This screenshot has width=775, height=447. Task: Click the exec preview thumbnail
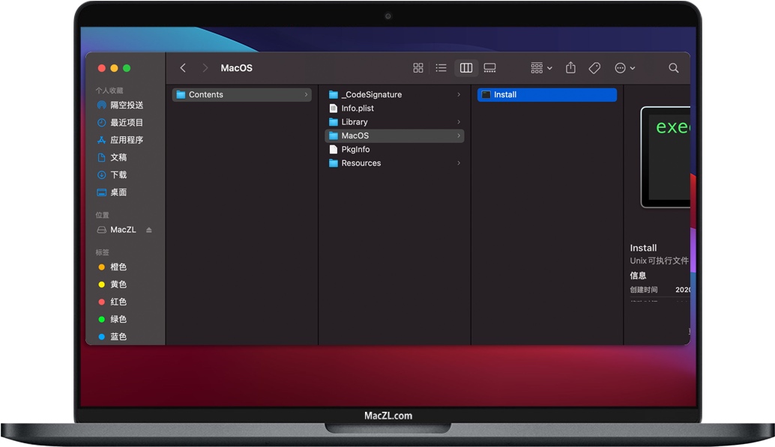667,156
